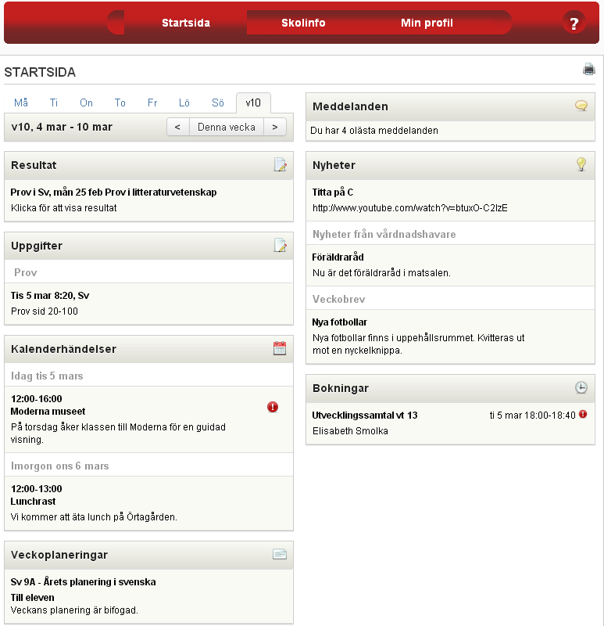The image size is (604, 626).
Task: Open Sv 9A Årets planering i svenska
Action: pos(84,581)
